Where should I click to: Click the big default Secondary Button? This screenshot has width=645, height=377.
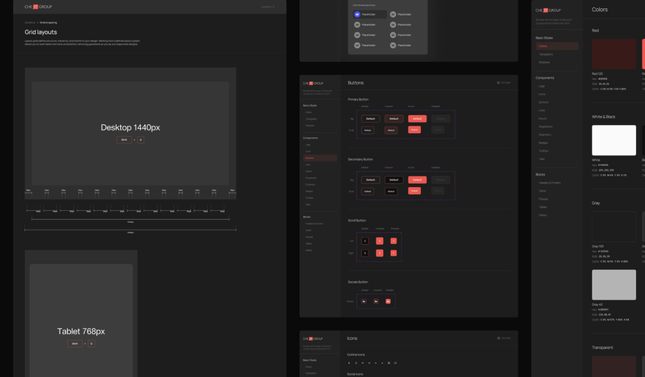(x=370, y=180)
